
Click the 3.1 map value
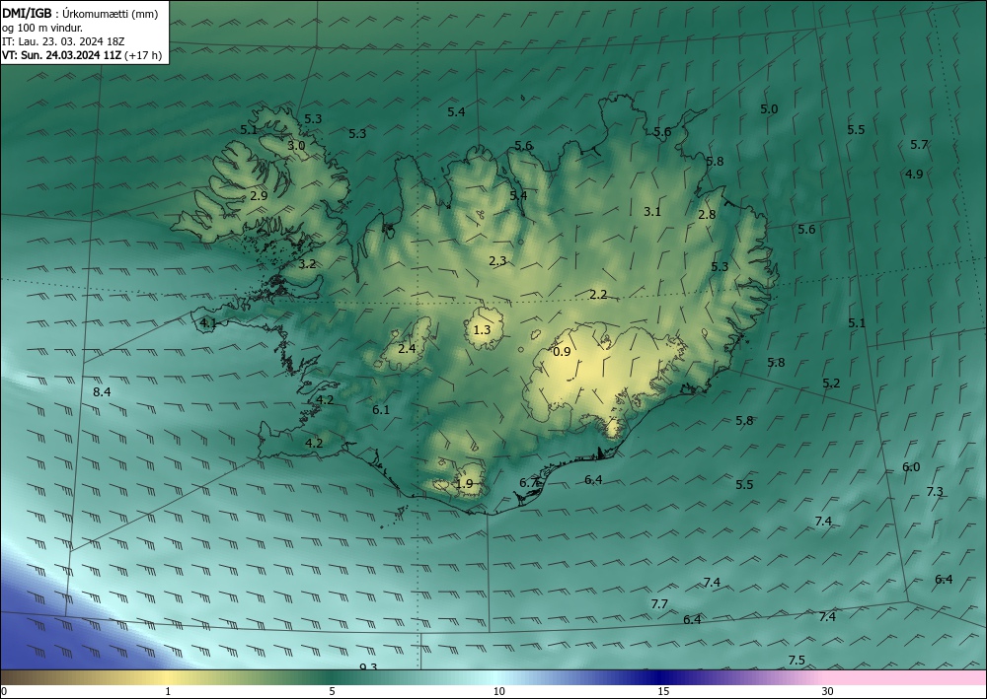(652, 211)
